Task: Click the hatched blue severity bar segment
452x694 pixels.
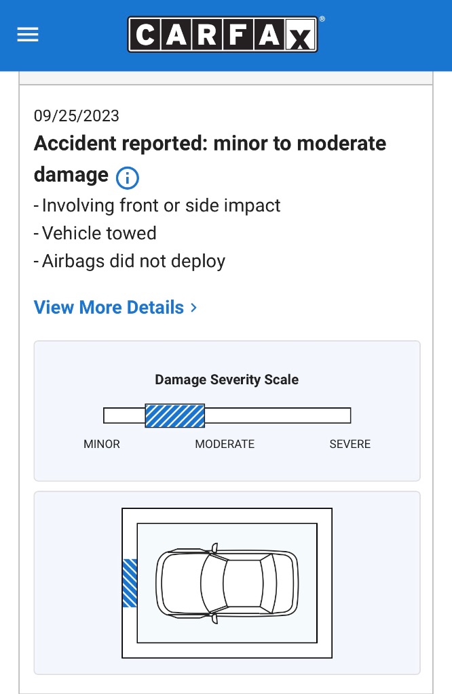Action: (x=174, y=415)
